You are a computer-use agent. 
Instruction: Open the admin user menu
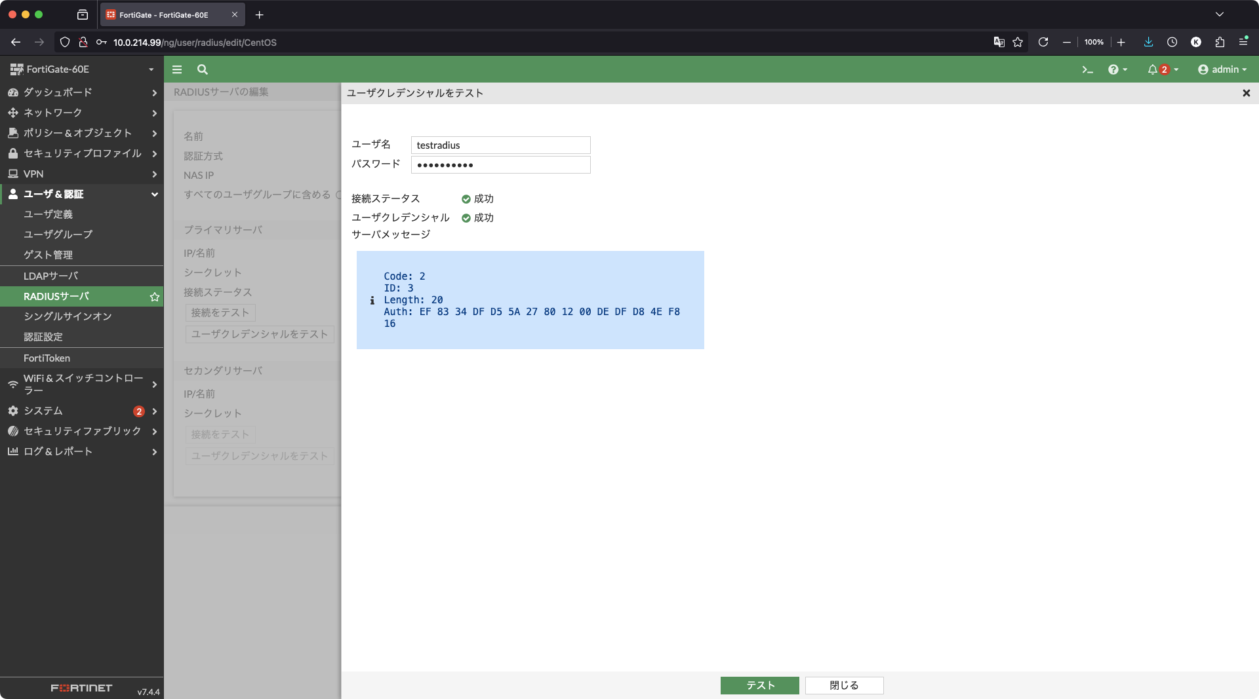tap(1222, 69)
